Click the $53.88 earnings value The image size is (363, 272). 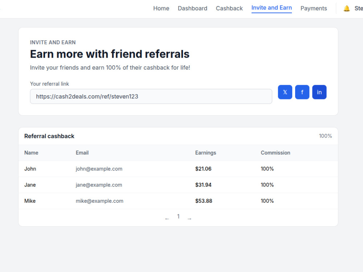tap(204, 201)
